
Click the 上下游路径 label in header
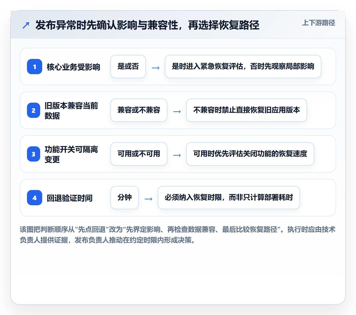point(318,23)
